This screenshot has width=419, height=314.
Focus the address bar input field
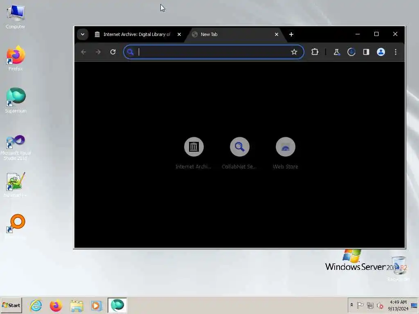click(x=213, y=52)
